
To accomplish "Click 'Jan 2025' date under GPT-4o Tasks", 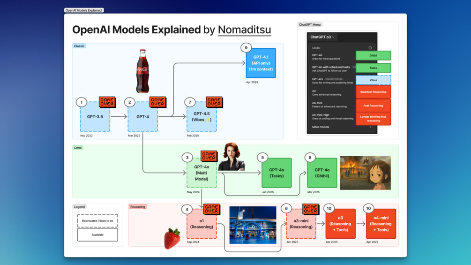I will pos(268,192).
